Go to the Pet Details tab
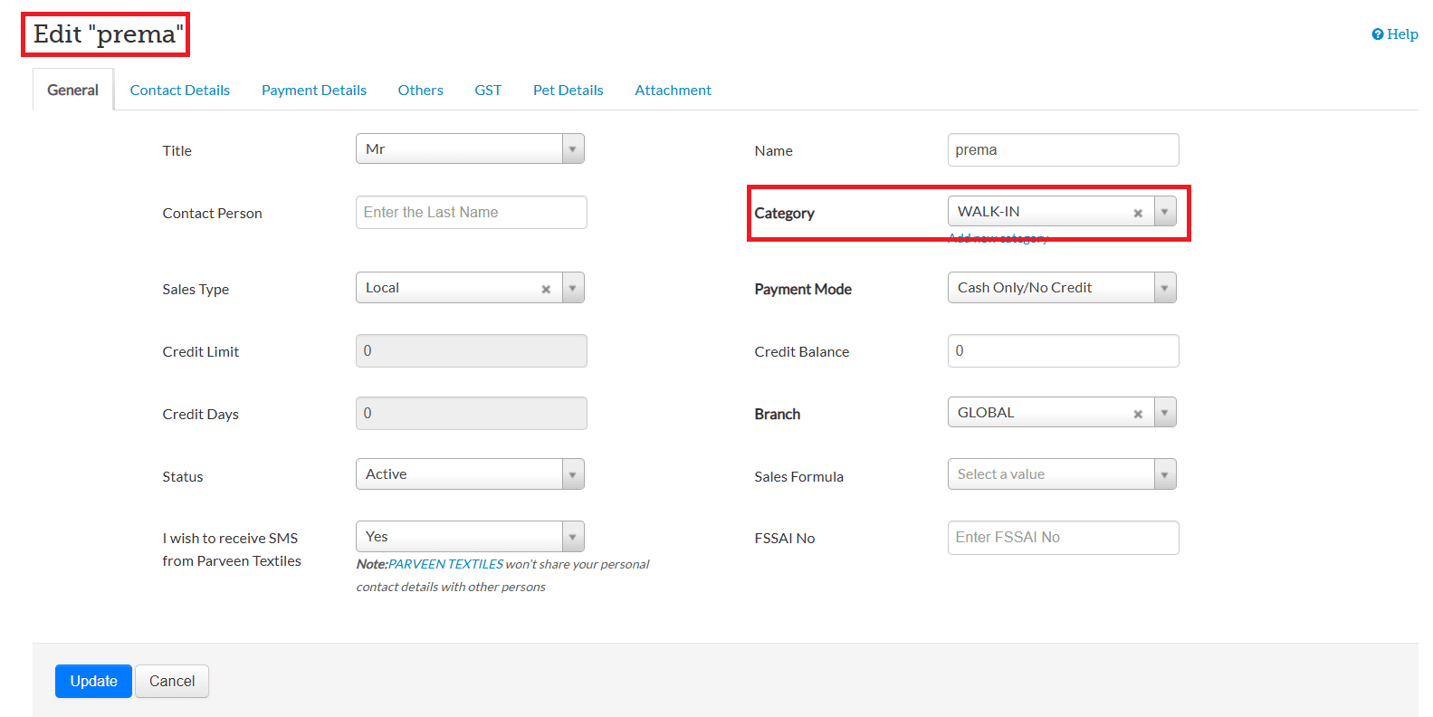Screen dimensions: 1433x717 (568, 91)
